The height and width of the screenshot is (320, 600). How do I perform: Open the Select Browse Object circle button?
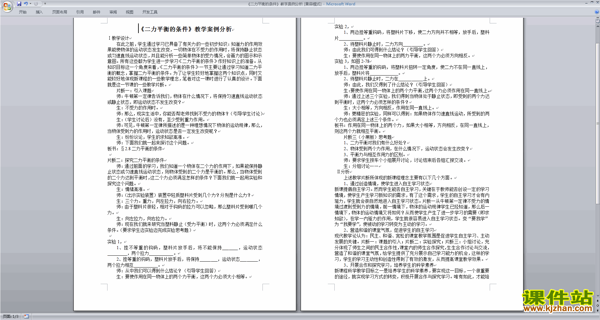coord(598,306)
